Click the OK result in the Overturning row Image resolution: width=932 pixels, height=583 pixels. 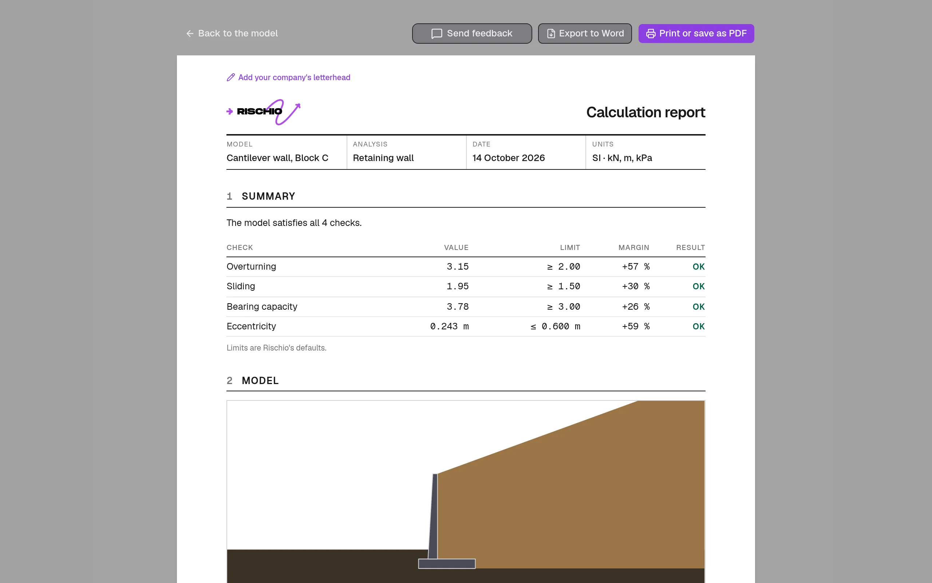click(x=699, y=267)
